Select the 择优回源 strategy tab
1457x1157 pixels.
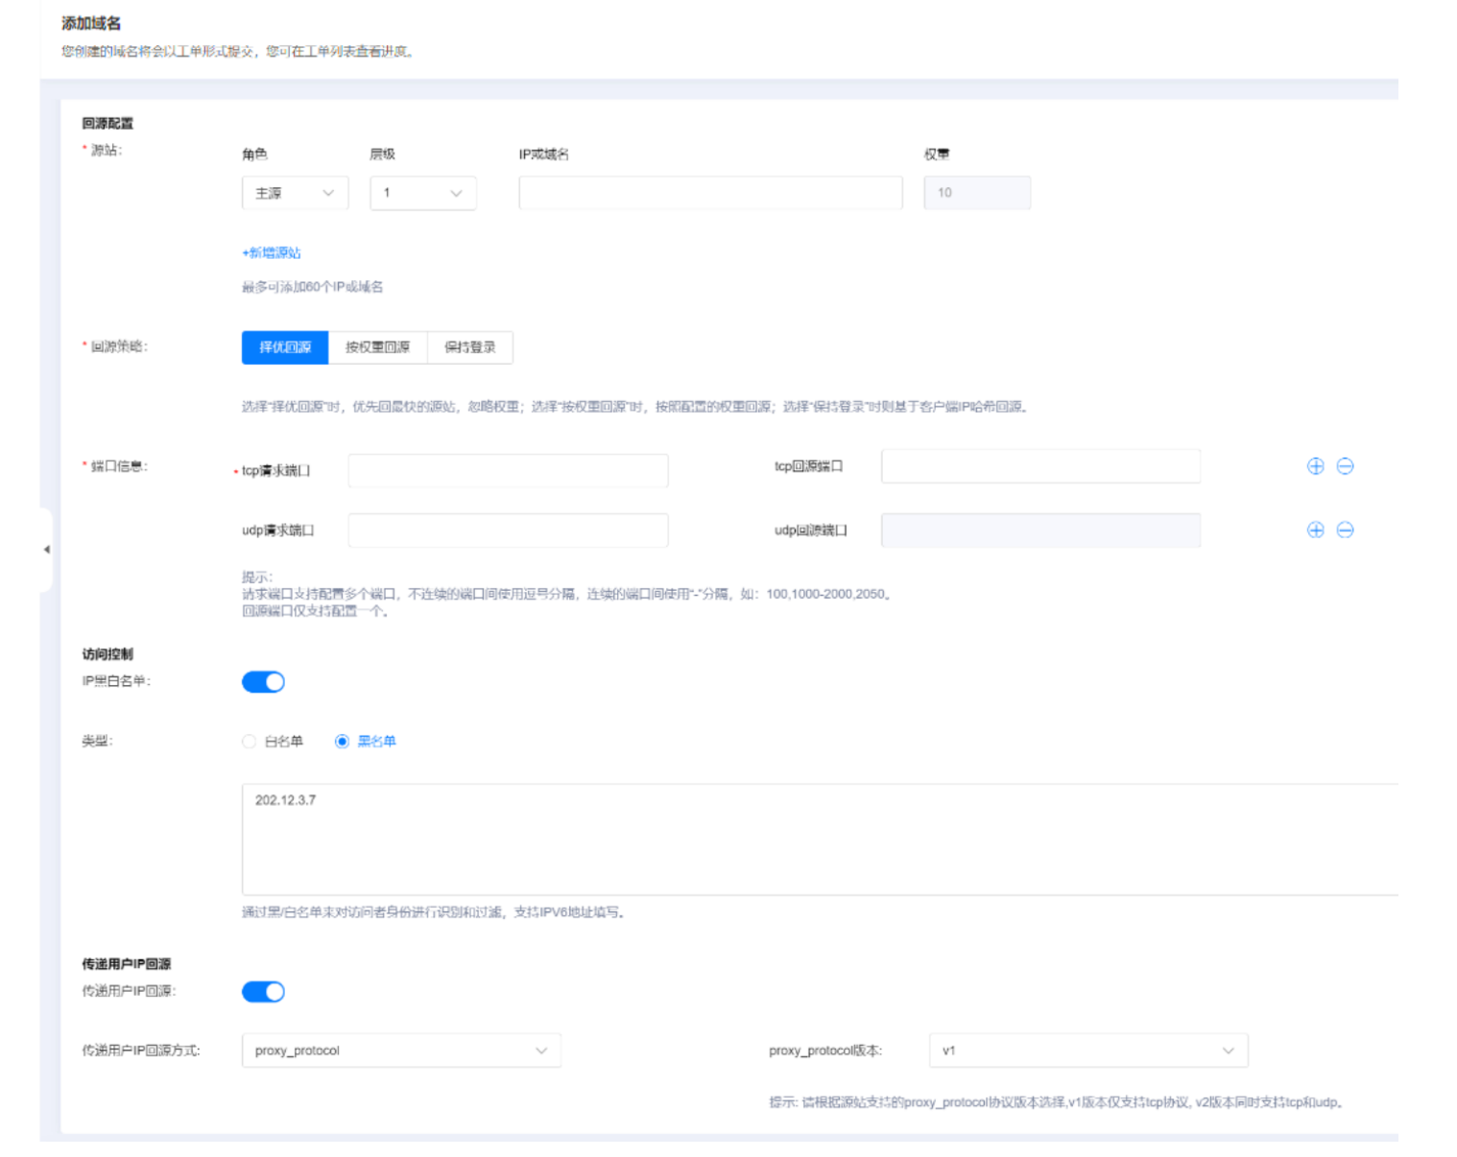[x=285, y=347]
